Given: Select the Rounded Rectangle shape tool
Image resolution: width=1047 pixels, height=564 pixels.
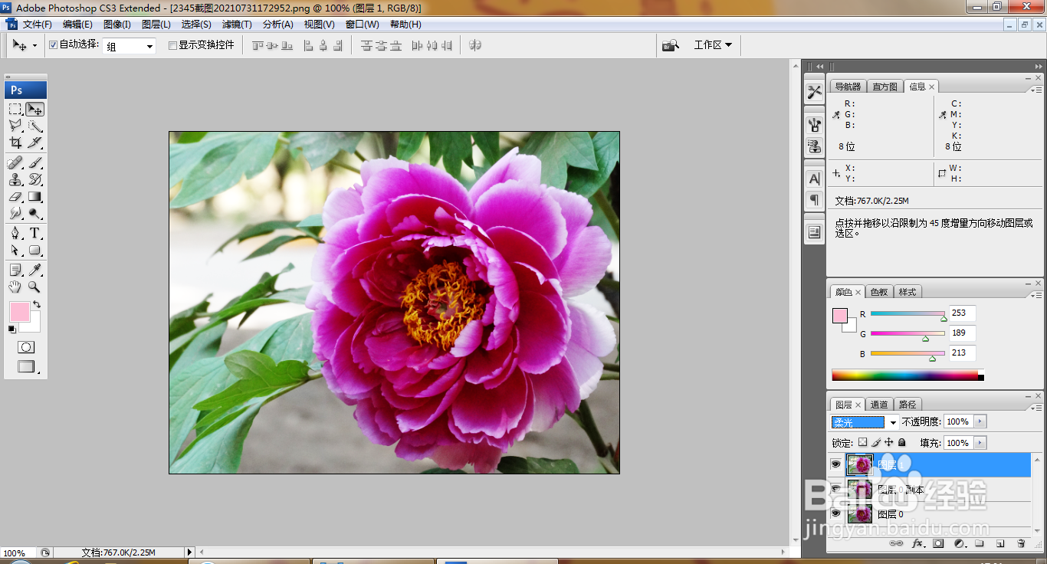Looking at the screenshot, I should click(x=34, y=250).
